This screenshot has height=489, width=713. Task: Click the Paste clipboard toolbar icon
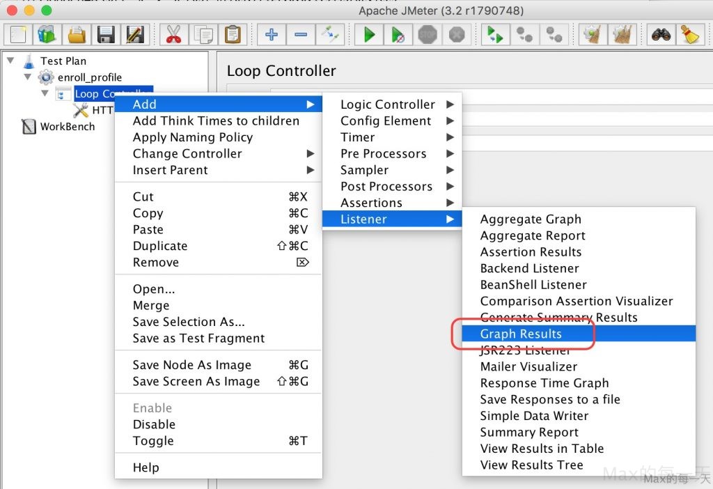coord(232,33)
